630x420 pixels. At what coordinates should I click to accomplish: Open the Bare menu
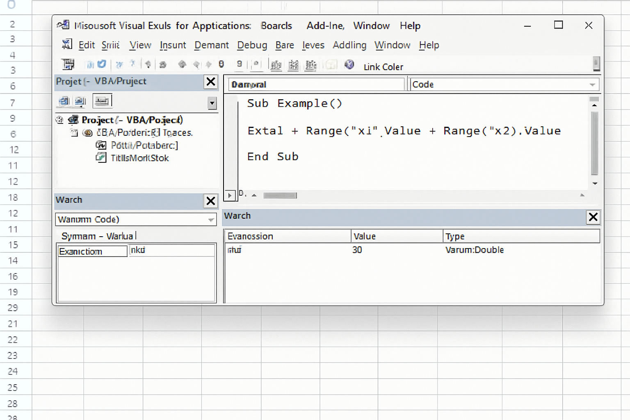[285, 45]
